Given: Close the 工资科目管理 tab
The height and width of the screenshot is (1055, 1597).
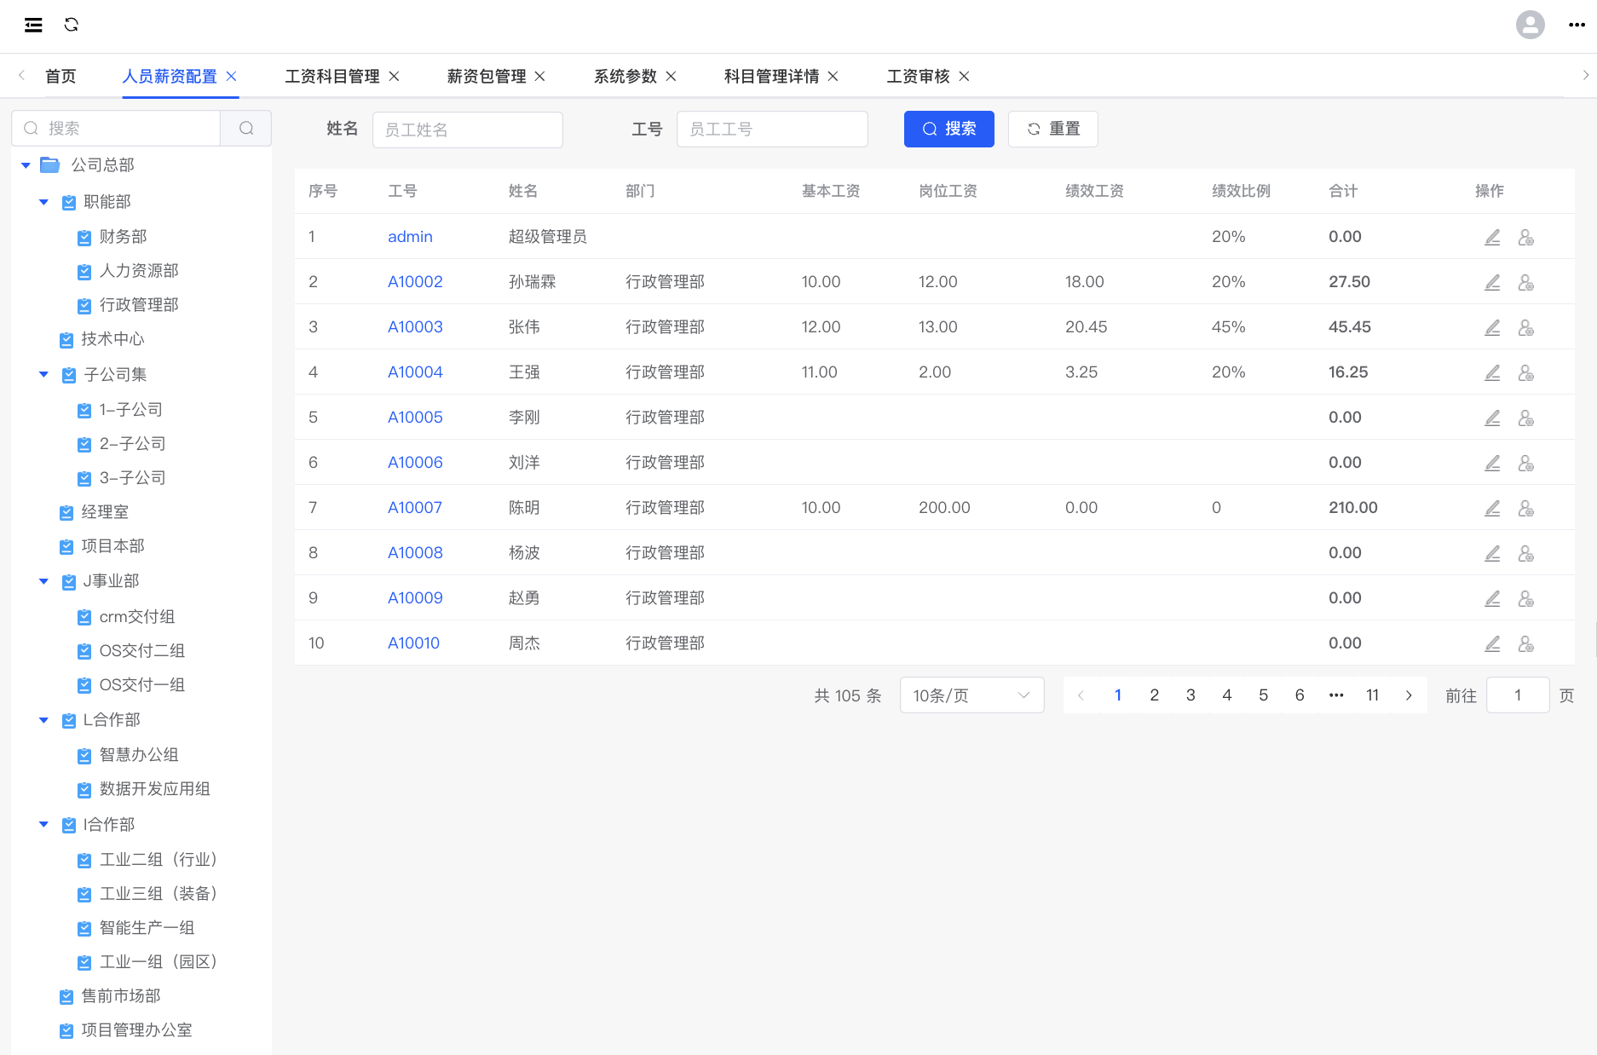Looking at the screenshot, I should [x=394, y=76].
